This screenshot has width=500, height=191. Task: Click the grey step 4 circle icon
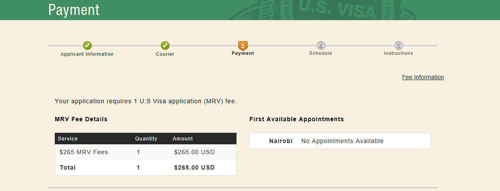[321, 46]
